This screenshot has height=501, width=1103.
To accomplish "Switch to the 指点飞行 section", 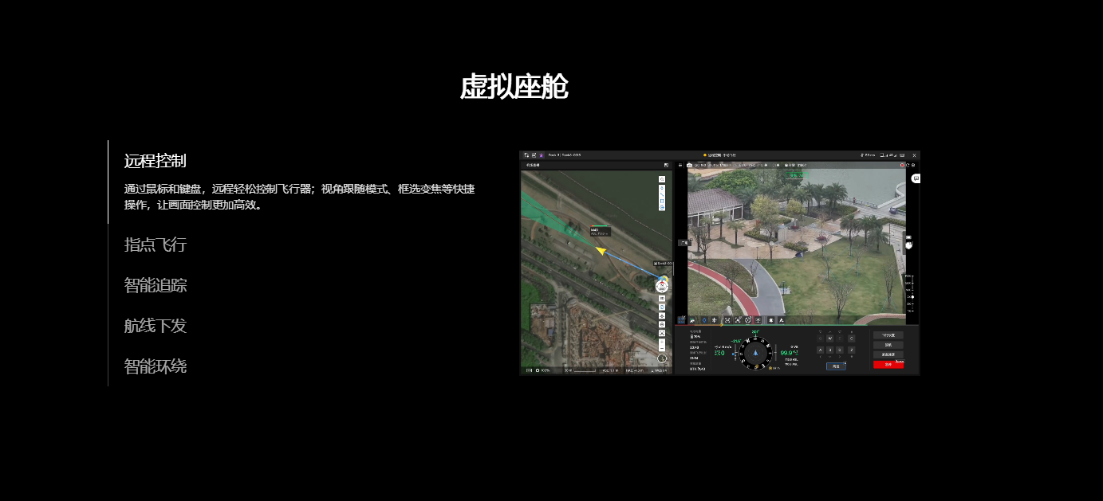I will (155, 245).
